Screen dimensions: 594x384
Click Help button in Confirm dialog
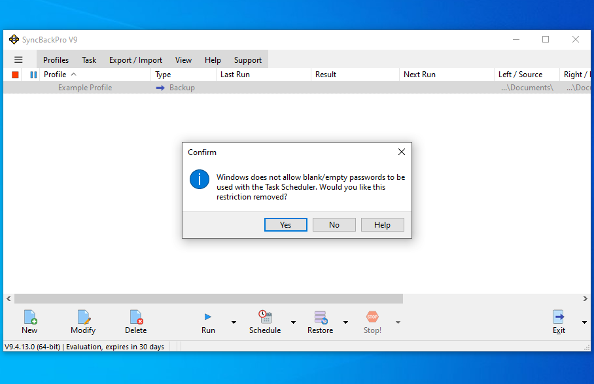383,224
